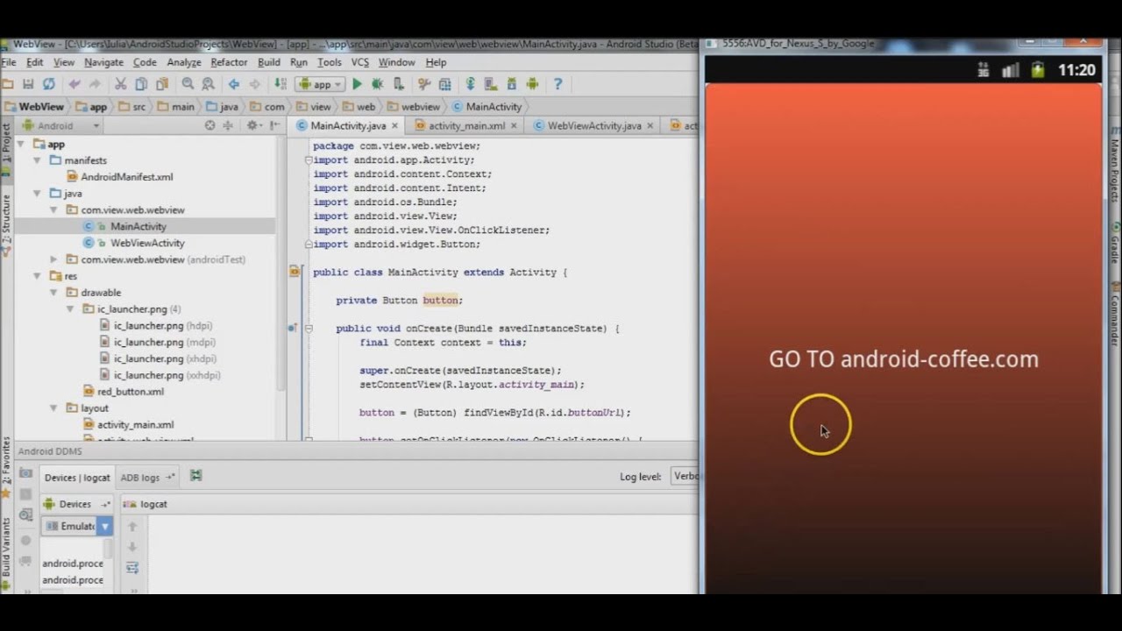The width and height of the screenshot is (1122, 631).
Task: Switch to the ADB logs tab
Action: pos(147,478)
